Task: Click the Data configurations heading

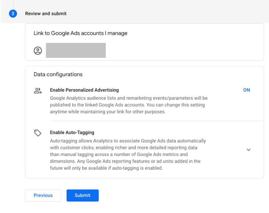Action: (58, 74)
